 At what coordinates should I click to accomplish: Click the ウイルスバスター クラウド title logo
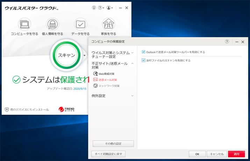31,8
